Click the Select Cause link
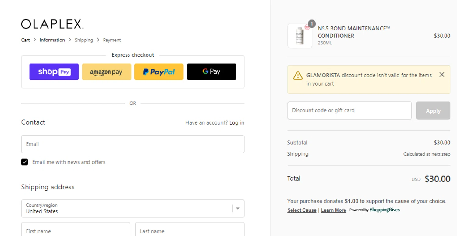The height and width of the screenshot is (236, 457). (x=302, y=210)
